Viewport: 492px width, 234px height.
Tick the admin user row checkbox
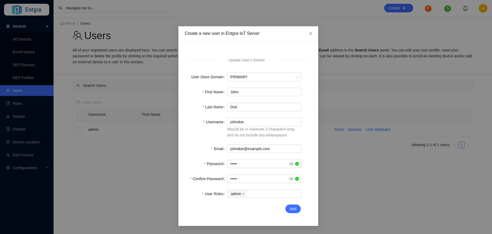(80, 129)
